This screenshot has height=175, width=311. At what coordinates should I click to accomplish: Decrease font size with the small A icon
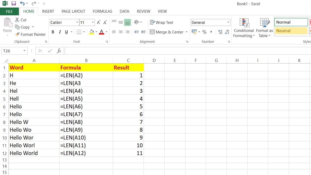tap(105, 23)
